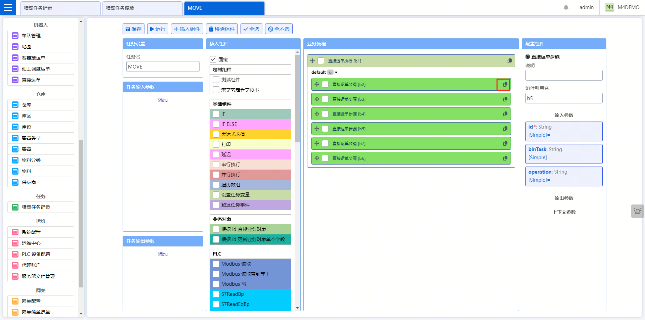Image resolution: width=645 pixels, height=320 pixels.
Task: Click 猎鹰任务记录 sidebar icon
Action: [15, 207]
